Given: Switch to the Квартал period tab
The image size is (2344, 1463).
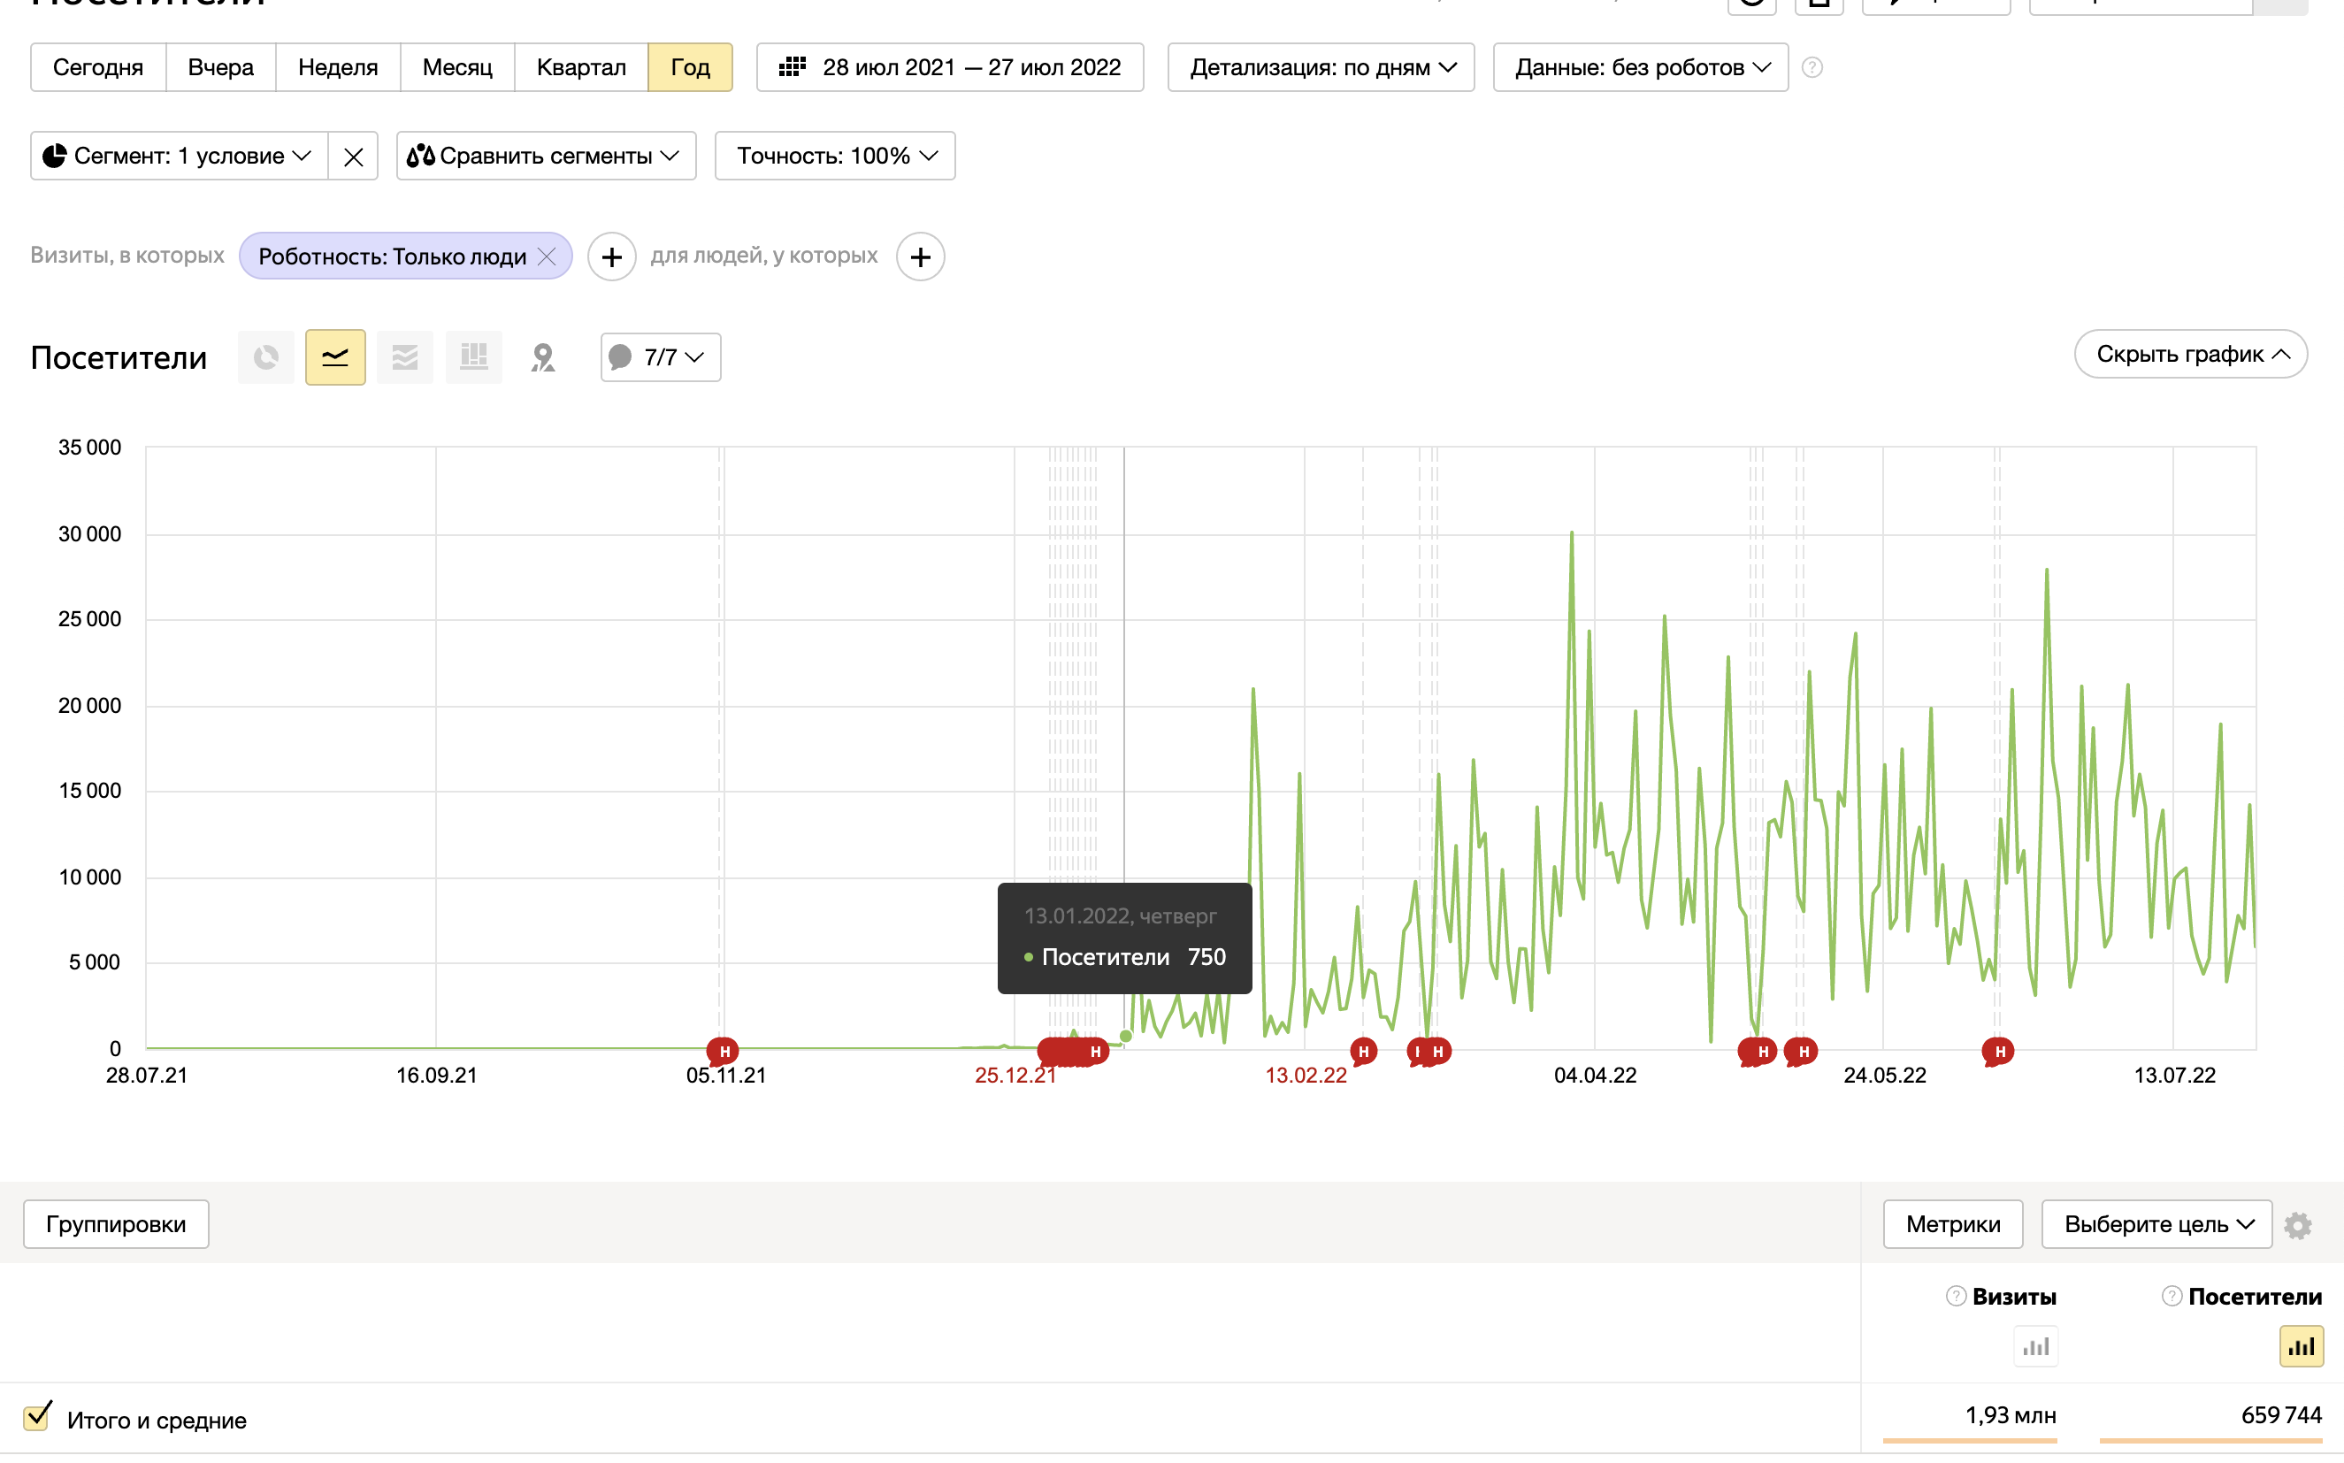Looking at the screenshot, I should (580, 68).
